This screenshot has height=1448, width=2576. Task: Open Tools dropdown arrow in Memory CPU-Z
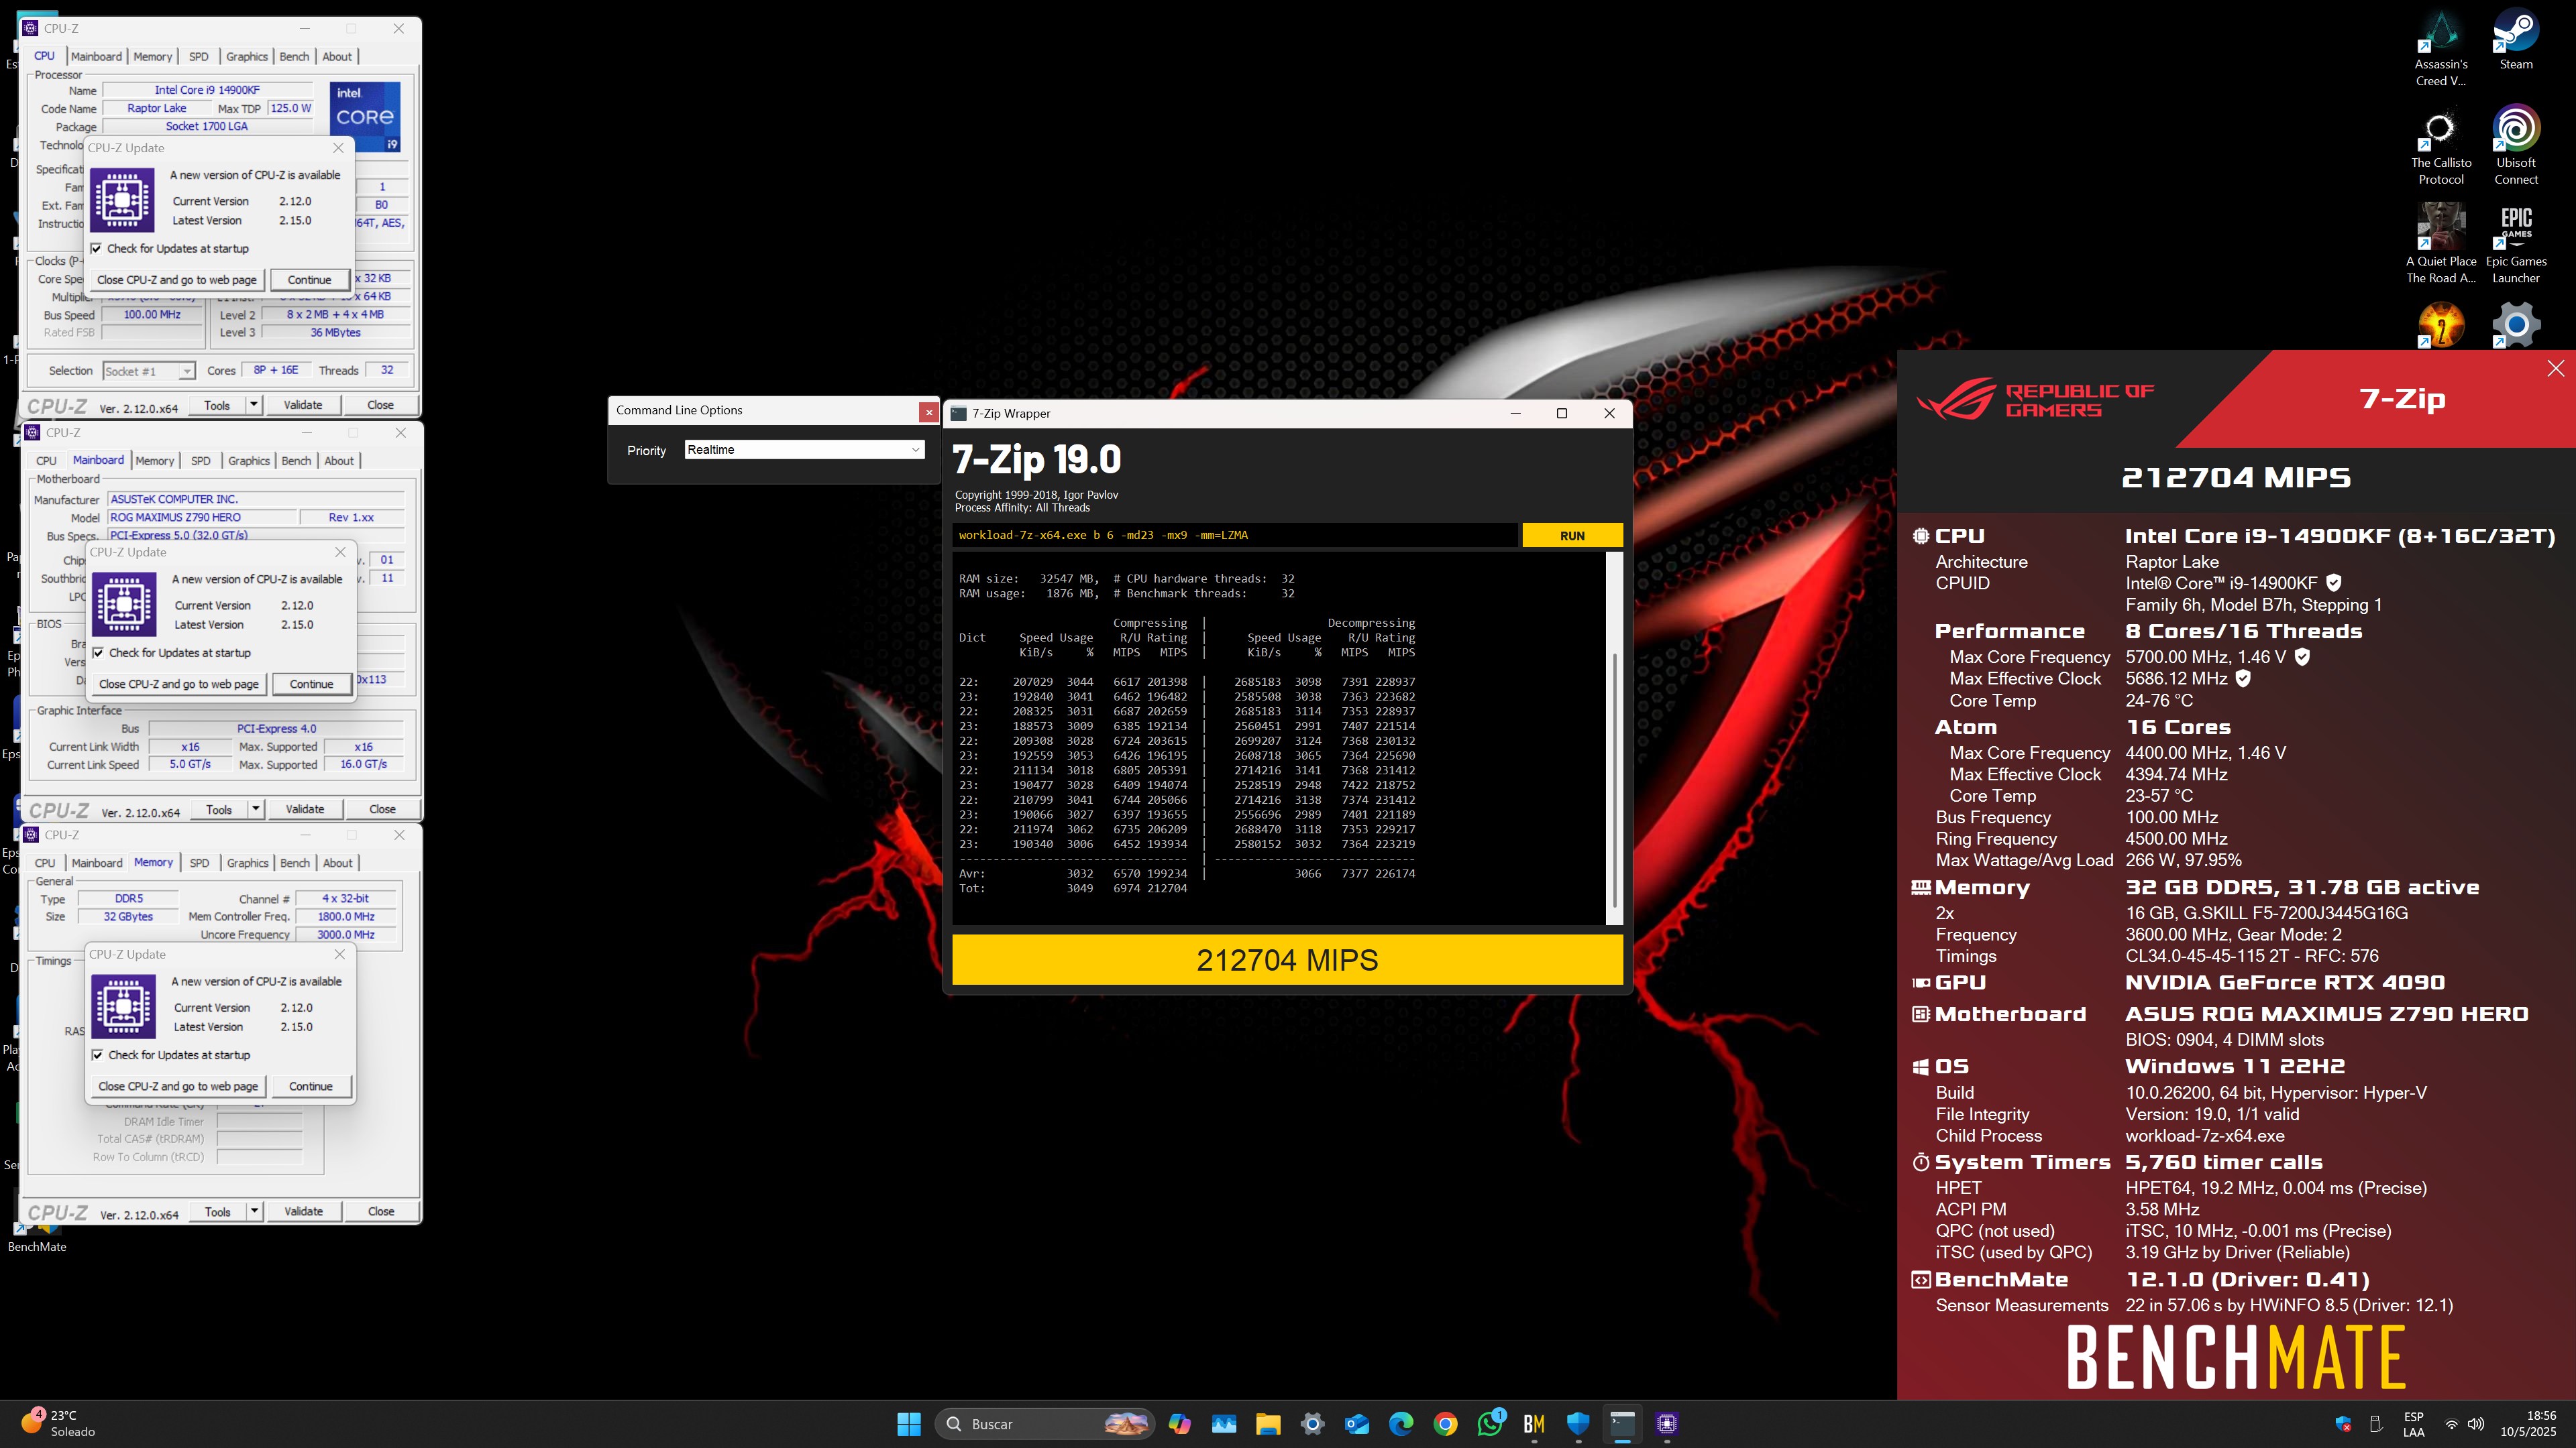255,1211
